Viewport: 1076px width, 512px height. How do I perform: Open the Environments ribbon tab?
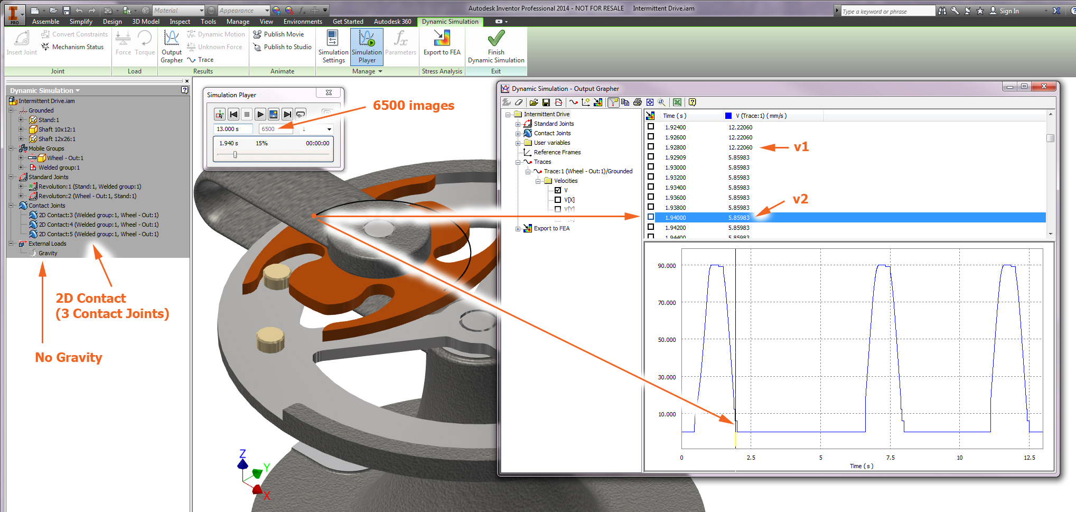[302, 22]
